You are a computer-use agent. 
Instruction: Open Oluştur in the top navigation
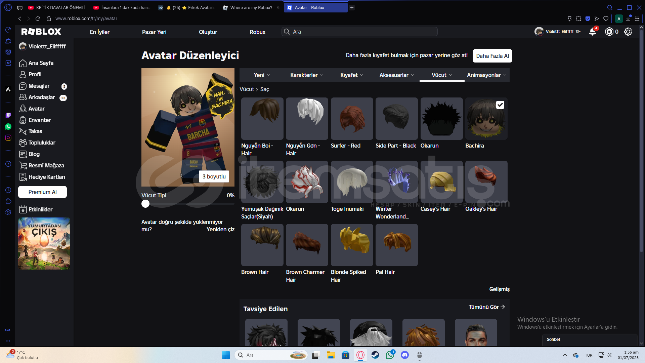[208, 32]
